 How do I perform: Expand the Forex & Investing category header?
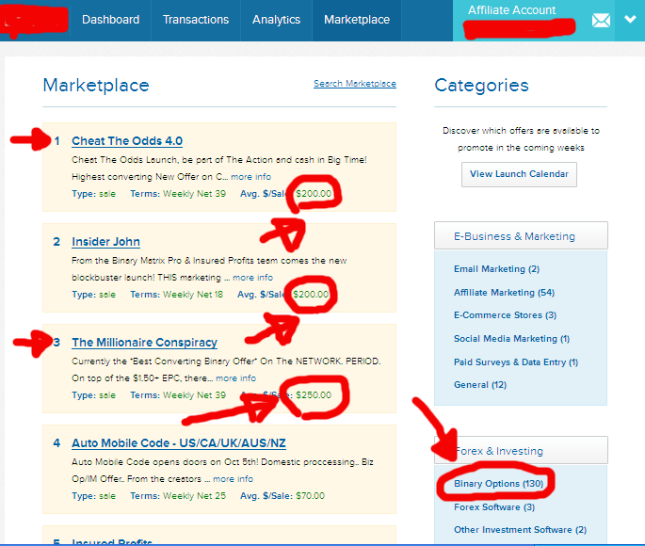(521, 451)
